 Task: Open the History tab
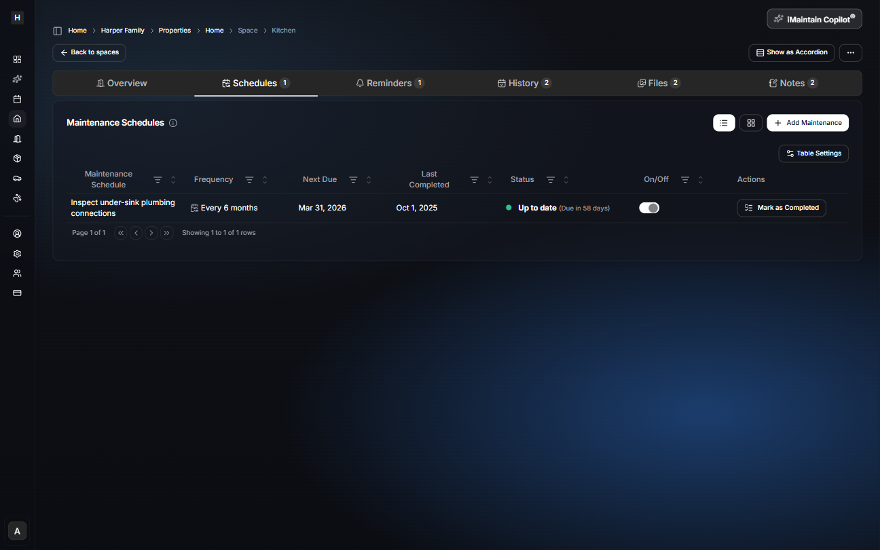click(524, 82)
